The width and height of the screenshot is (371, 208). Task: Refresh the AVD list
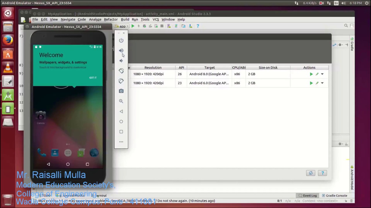(311, 173)
